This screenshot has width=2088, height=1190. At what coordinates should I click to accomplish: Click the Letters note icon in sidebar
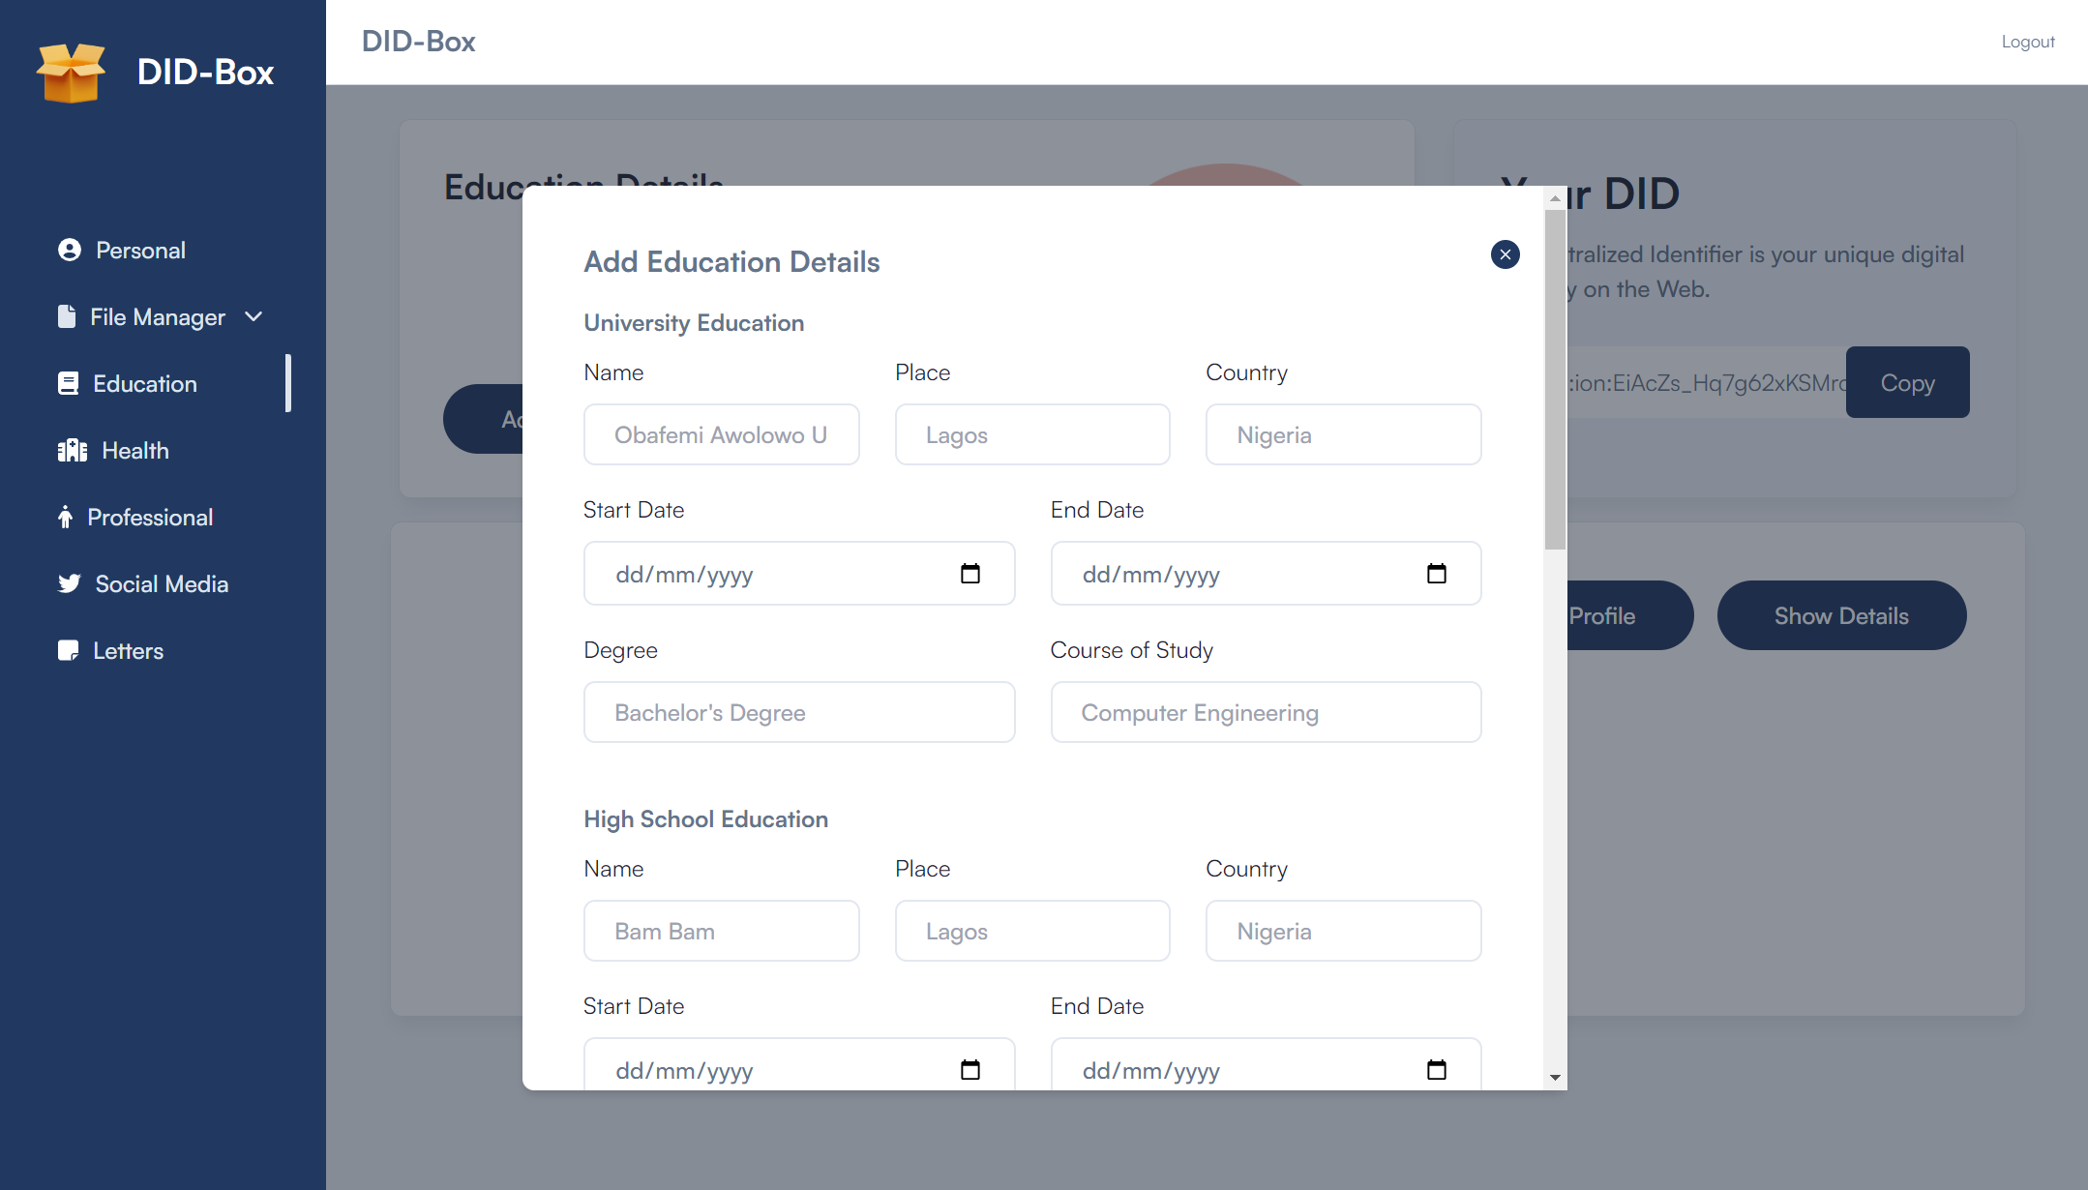(x=68, y=651)
